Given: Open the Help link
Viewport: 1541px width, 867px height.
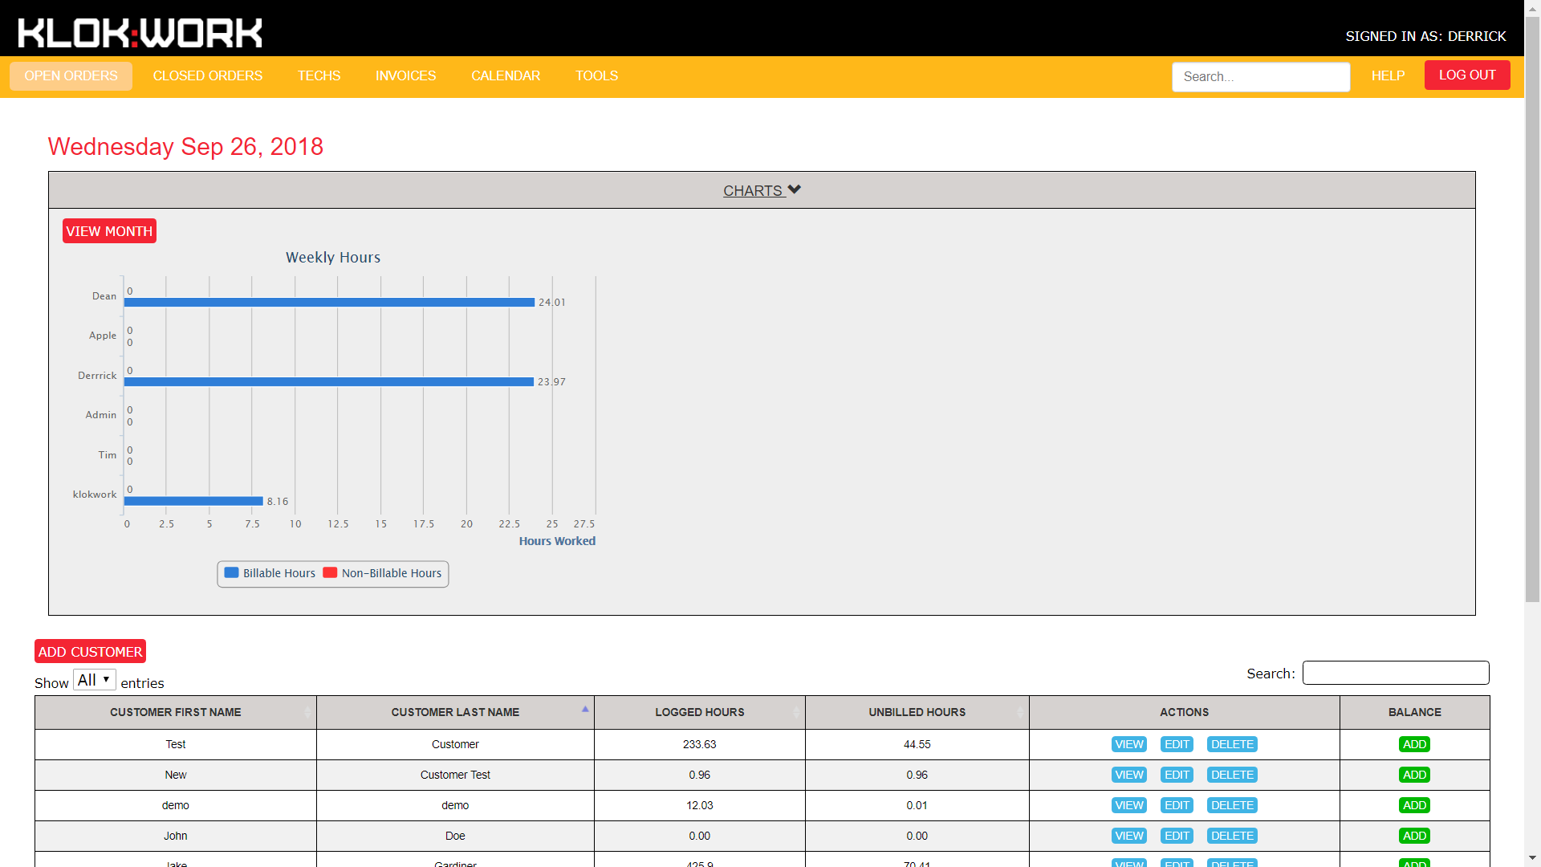Looking at the screenshot, I should click(x=1388, y=75).
